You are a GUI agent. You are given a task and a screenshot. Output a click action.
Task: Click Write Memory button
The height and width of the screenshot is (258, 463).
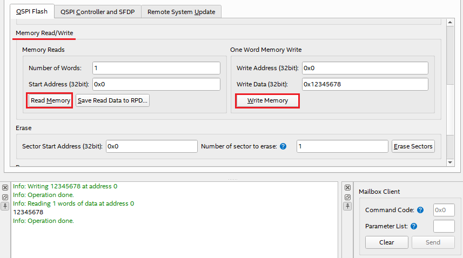[267, 100]
